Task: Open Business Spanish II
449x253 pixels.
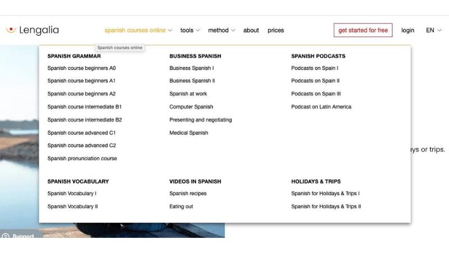Action: pyautogui.click(x=192, y=80)
